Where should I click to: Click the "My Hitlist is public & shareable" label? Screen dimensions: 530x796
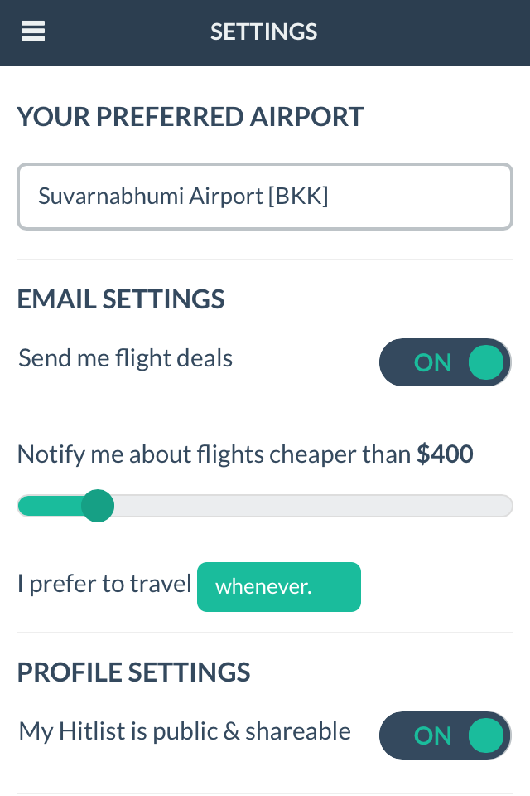[185, 731]
